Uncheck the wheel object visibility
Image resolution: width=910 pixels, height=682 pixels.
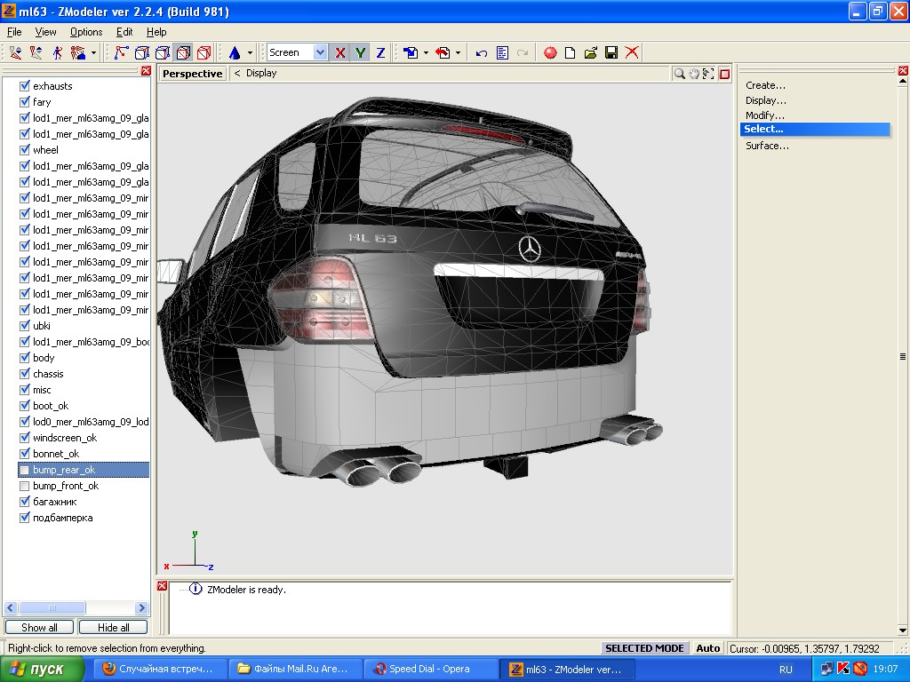tap(24, 149)
